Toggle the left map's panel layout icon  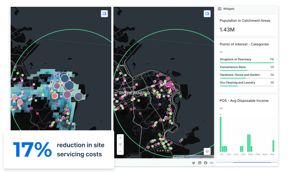104,14
